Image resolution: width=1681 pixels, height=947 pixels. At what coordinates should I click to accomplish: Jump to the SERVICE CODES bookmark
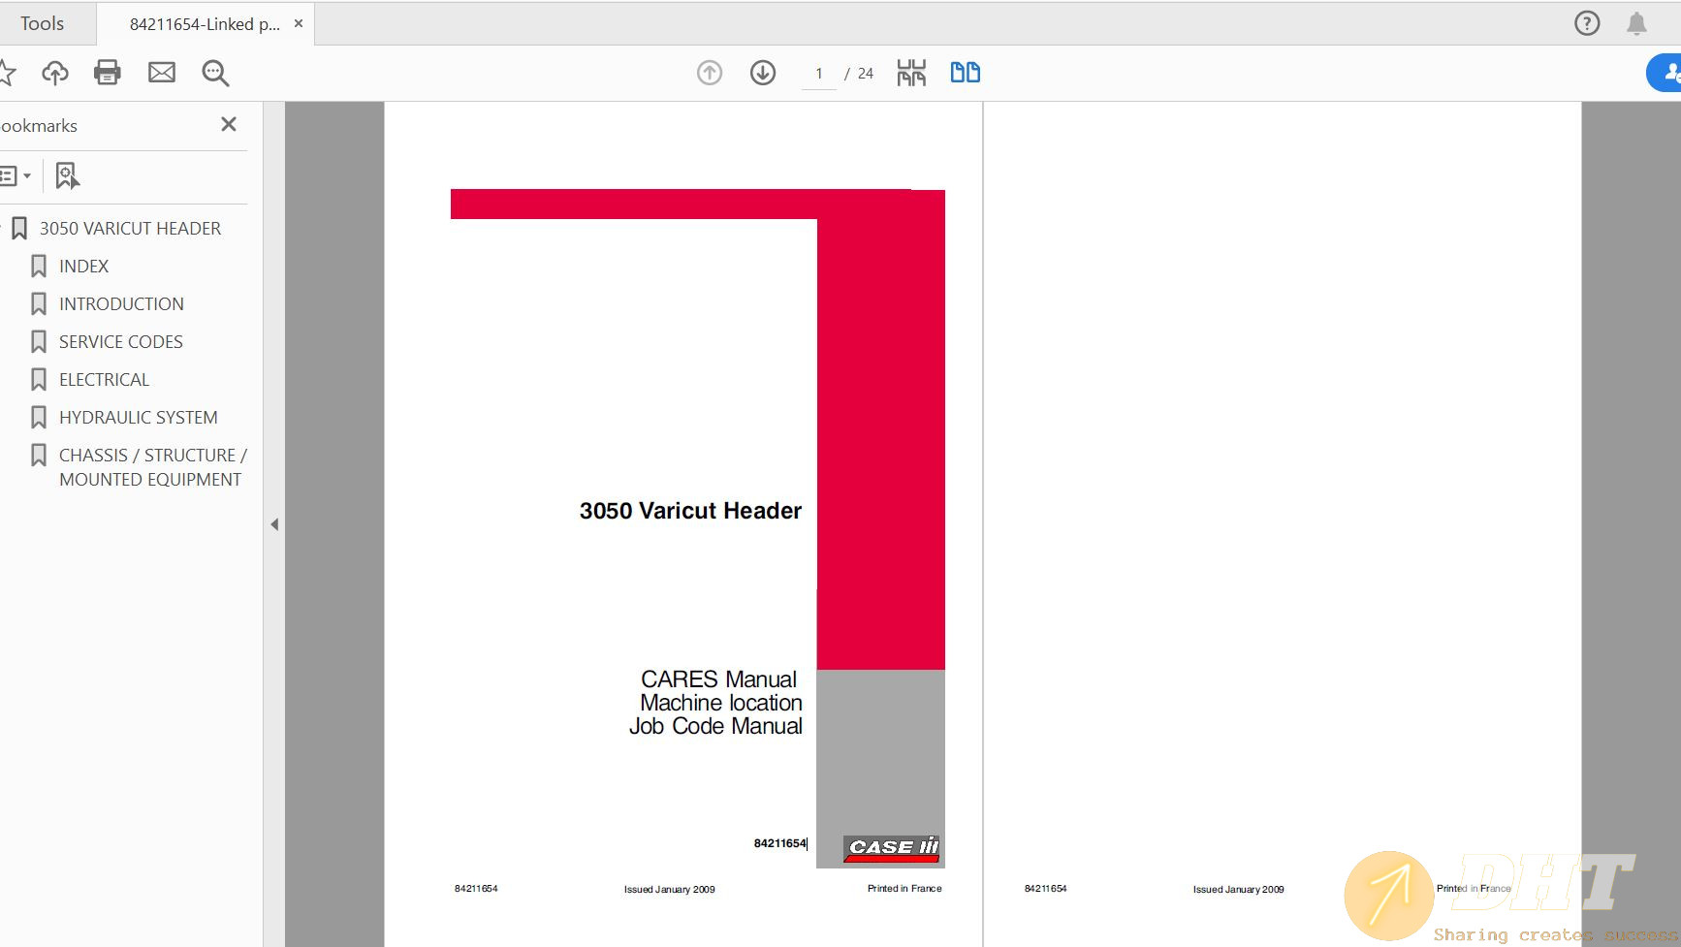(120, 342)
